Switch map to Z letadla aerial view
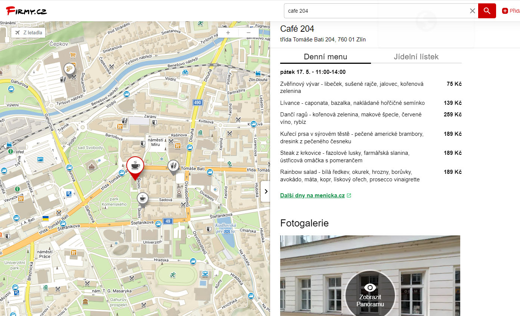520x316 pixels. point(28,32)
